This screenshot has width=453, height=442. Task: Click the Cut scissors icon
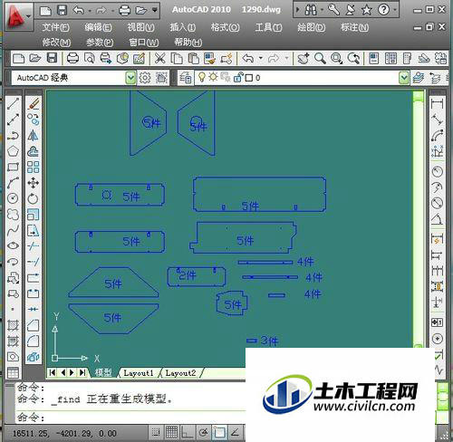coord(159,58)
